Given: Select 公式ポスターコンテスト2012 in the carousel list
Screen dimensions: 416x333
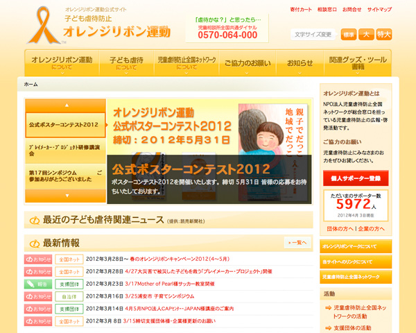Looking at the screenshot, I should 64,125.
